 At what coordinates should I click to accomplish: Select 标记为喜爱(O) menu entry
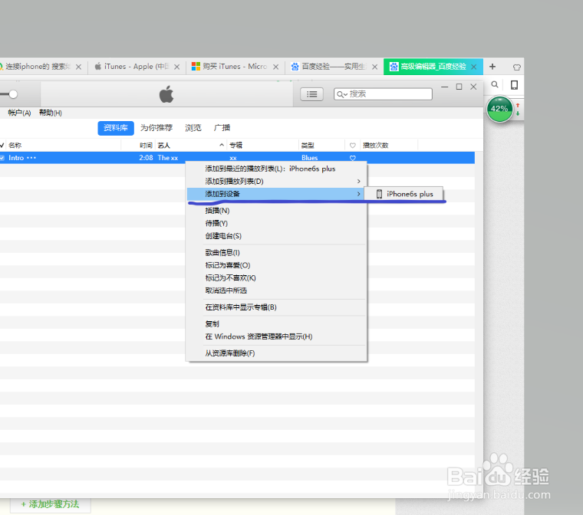coord(276,265)
